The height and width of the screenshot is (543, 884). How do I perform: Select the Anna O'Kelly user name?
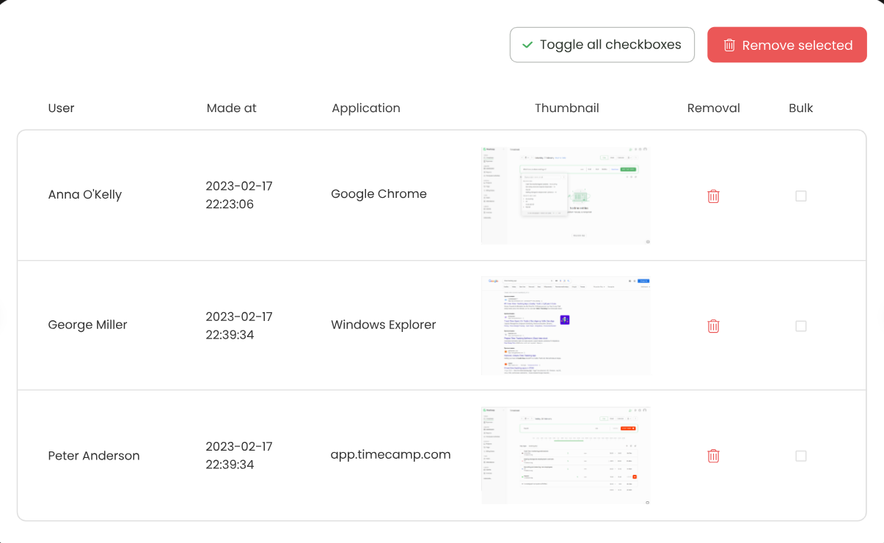tap(85, 195)
